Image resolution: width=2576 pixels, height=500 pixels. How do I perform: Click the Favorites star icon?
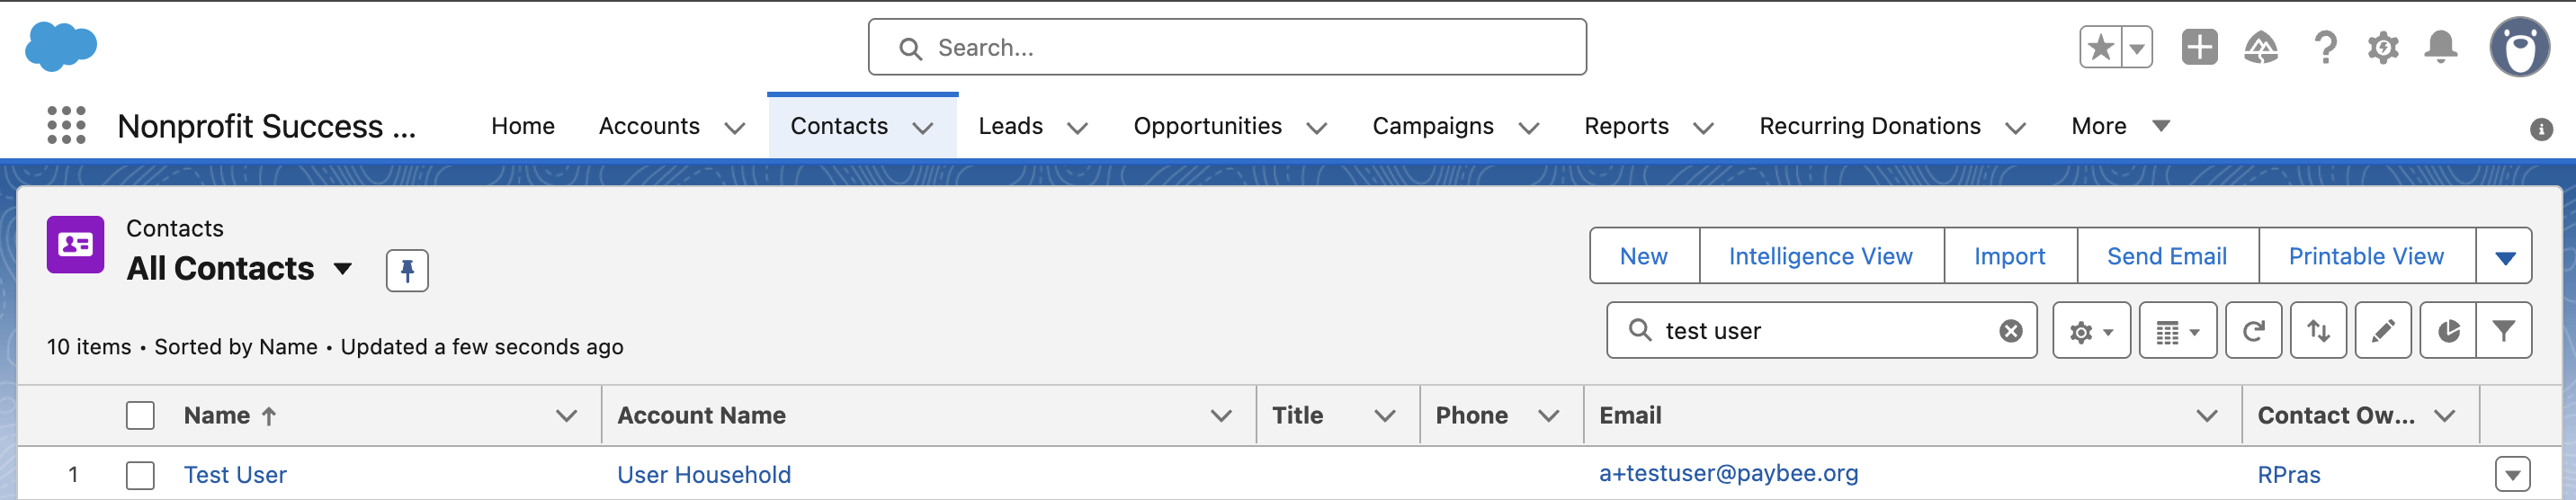pos(2100,47)
